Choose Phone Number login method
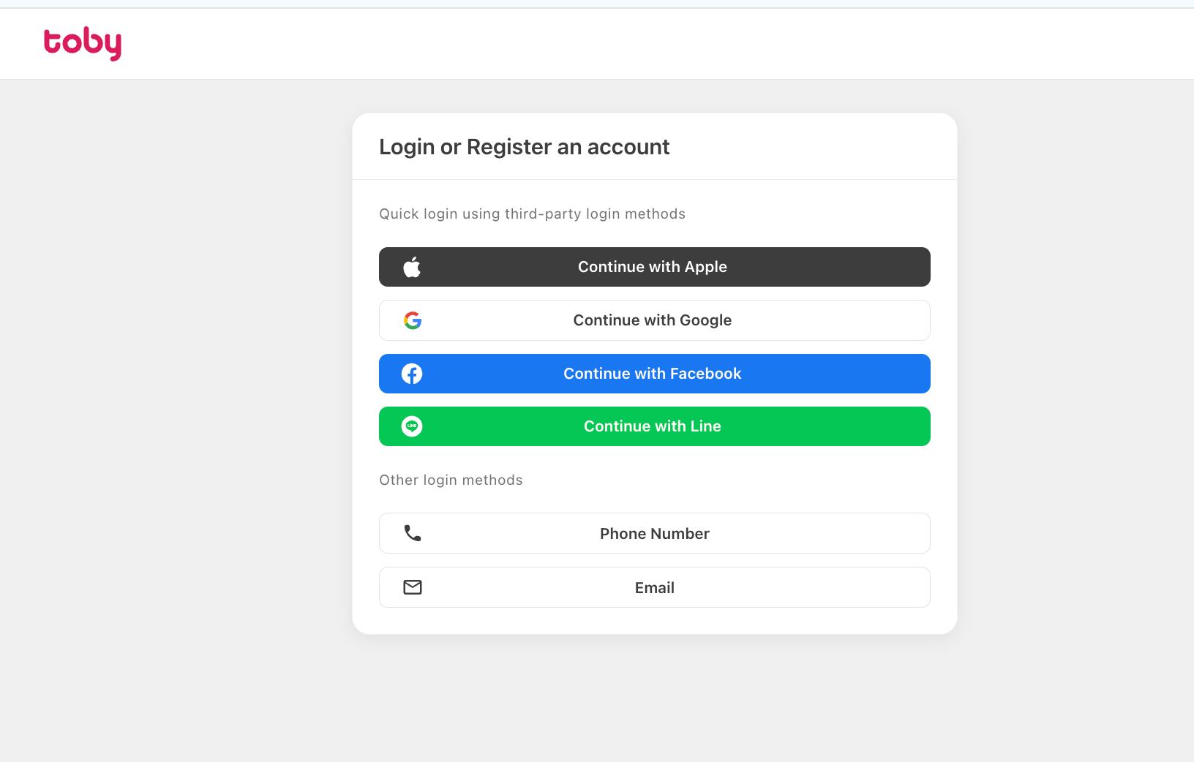 (655, 533)
